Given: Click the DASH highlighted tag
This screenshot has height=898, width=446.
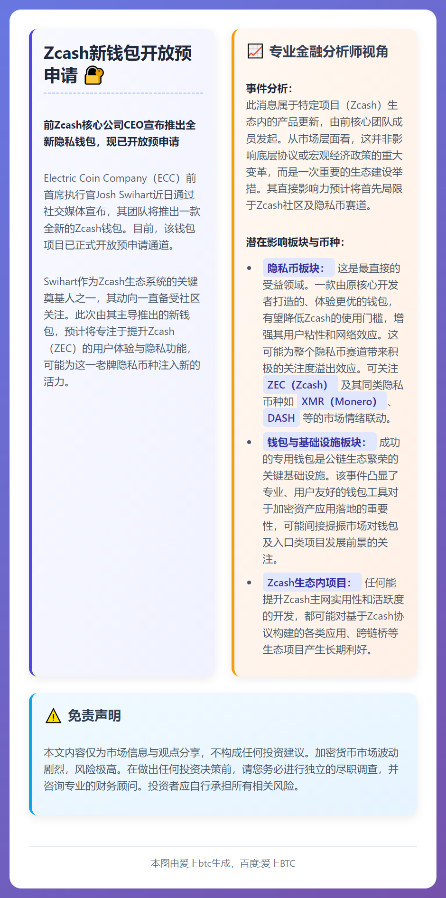Looking at the screenshot, I should 281,418.
